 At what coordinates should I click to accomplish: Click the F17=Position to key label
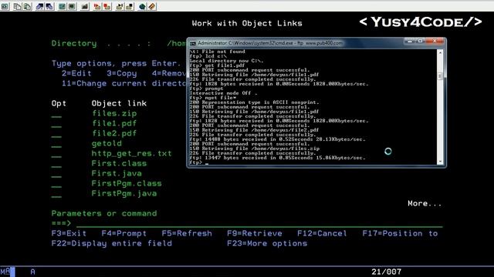point(400,233)
